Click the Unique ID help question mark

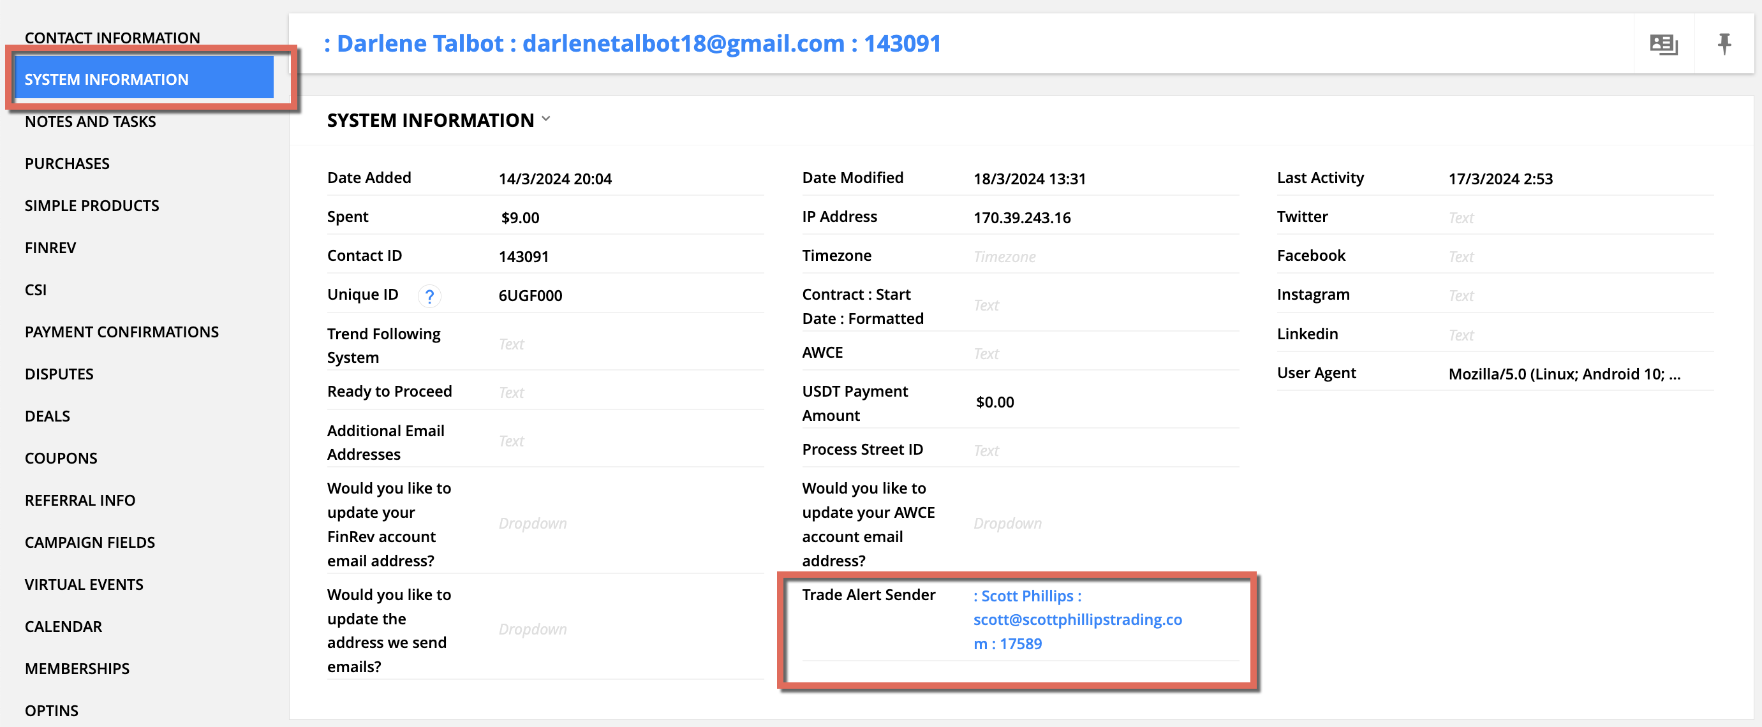[429, 296]
